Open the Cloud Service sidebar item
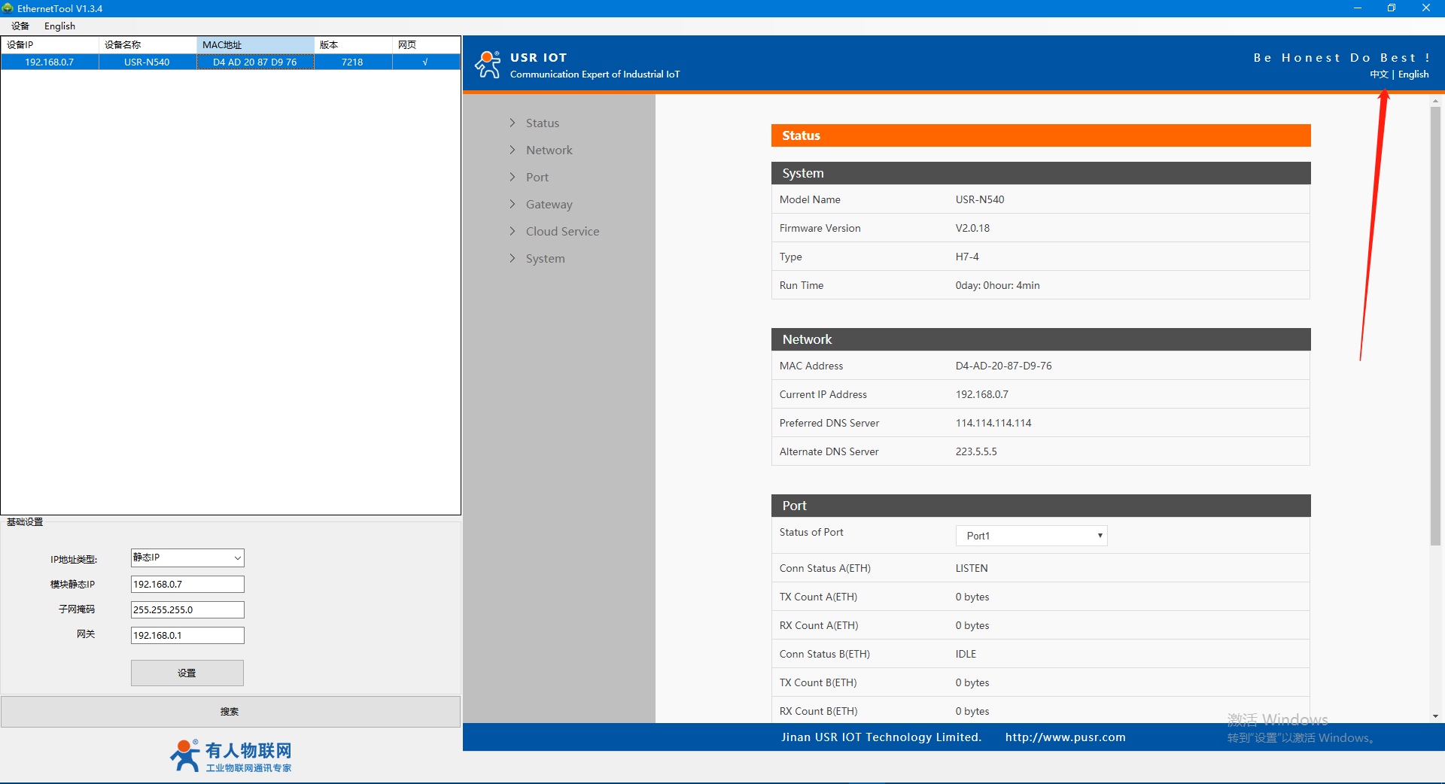1445x784 pixels. (562, 232)
